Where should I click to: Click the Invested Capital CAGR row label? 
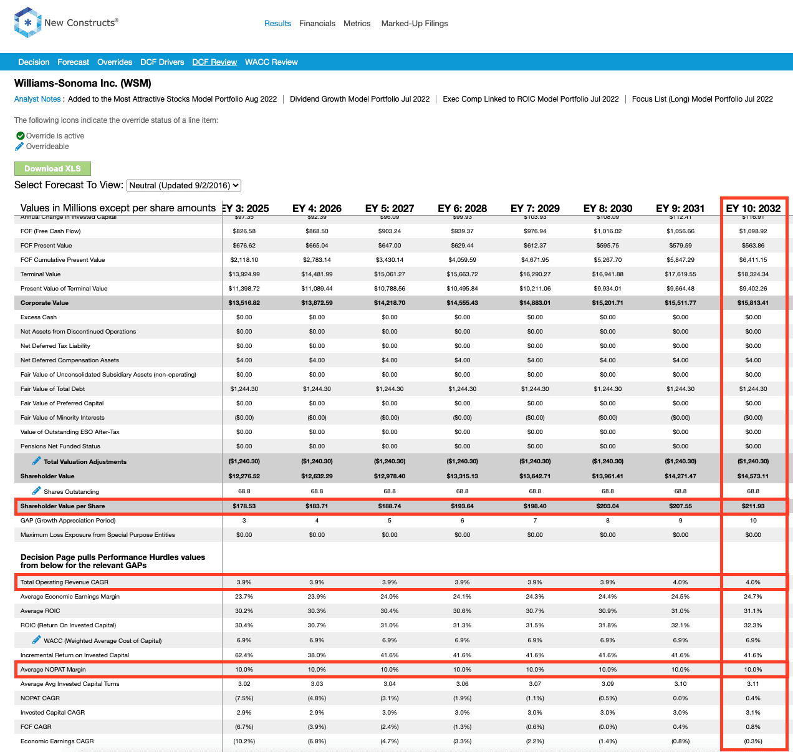tap(52, 713)
